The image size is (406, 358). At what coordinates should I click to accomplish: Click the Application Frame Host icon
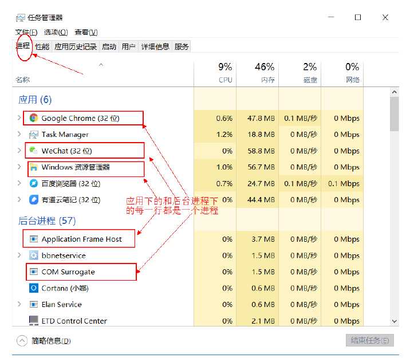[x=34, y=239]
